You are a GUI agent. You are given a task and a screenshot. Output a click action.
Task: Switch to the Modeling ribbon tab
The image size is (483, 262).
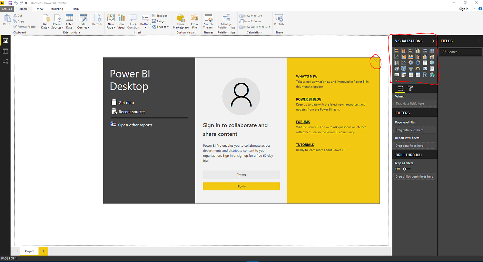click(57, 9)
